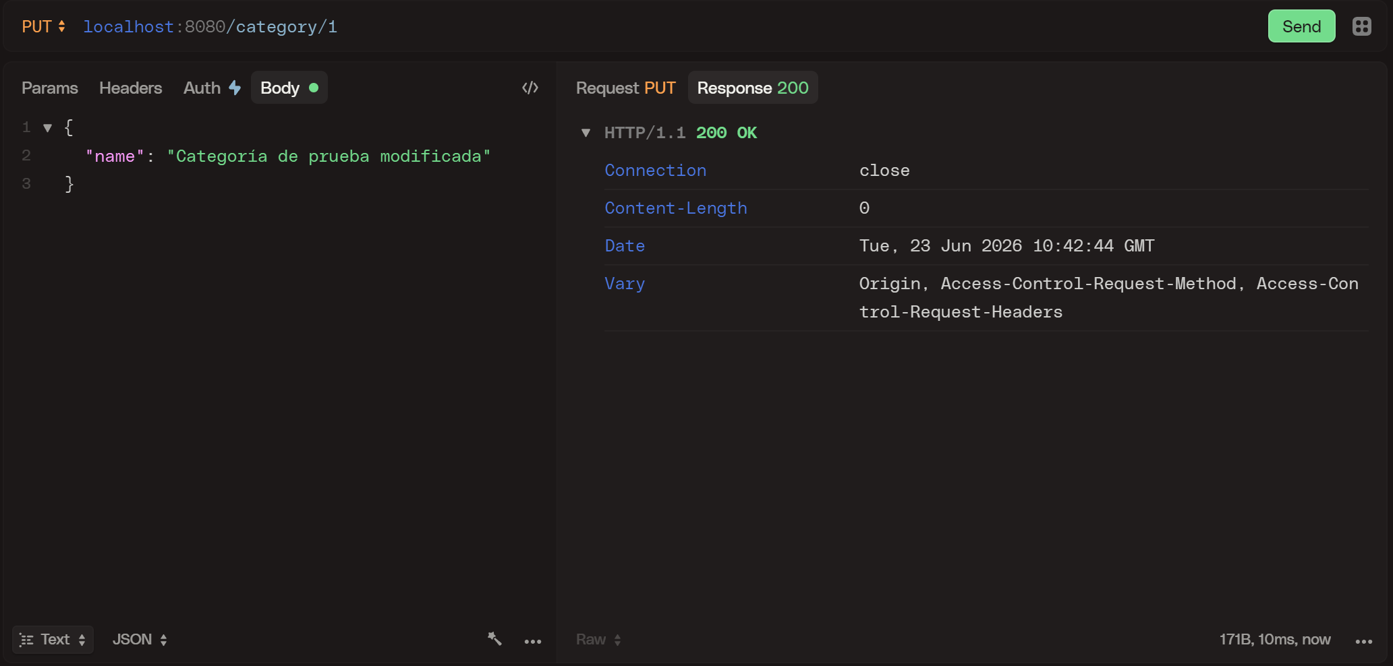The width and height of the screenshot is (1393, 666).
Task: Click line number 2 in the gutter
Action: pos(26,156)
